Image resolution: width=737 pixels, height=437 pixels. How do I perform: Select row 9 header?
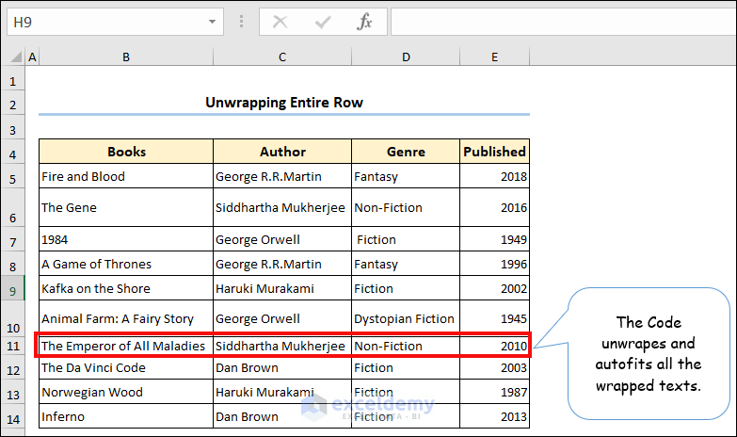(x=12, y=288)
